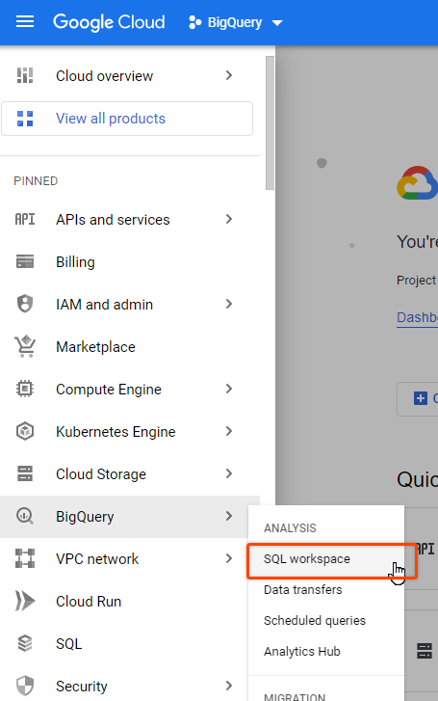Click the Billing card icon
The image size is (438, 701).
tap(25, 261)
